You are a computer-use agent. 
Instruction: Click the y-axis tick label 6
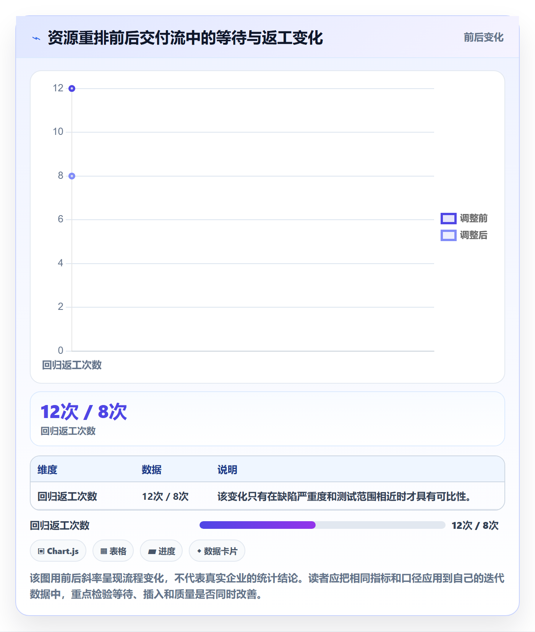tap(60, 219)
